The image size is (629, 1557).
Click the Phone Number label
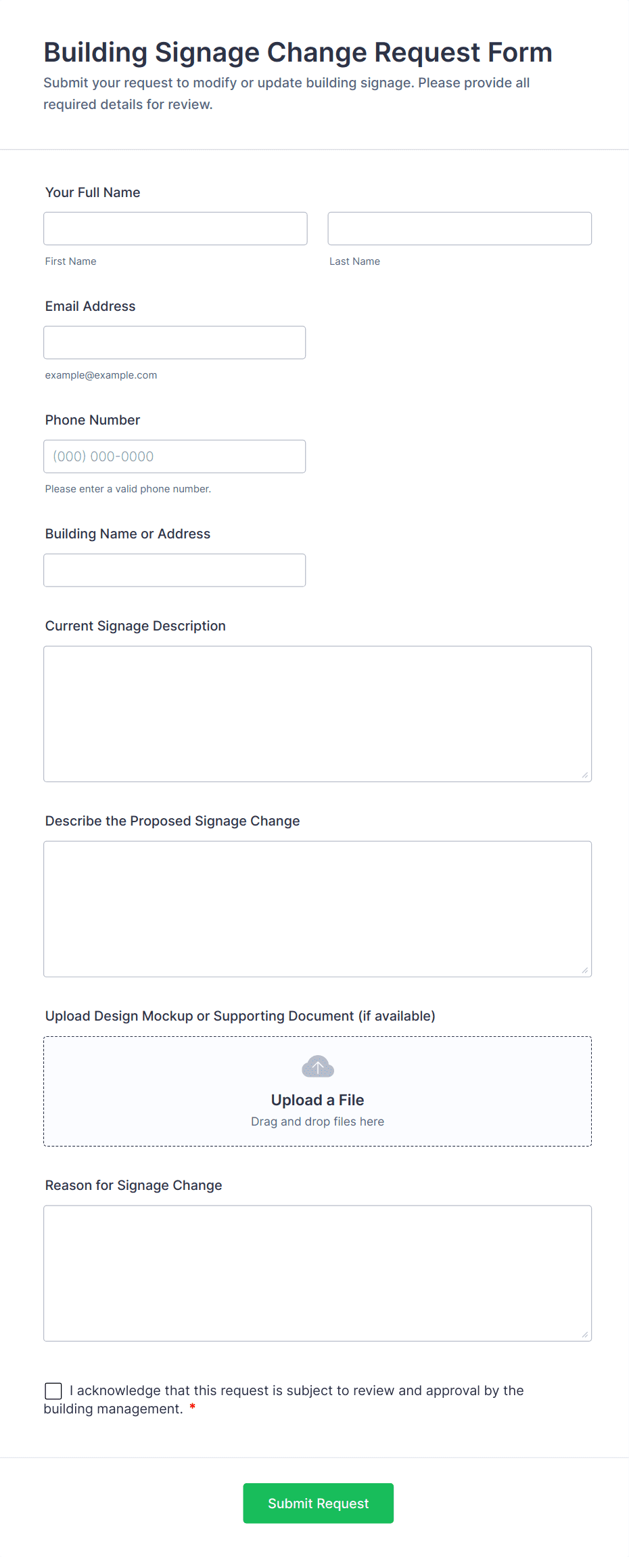coord(92,420)
